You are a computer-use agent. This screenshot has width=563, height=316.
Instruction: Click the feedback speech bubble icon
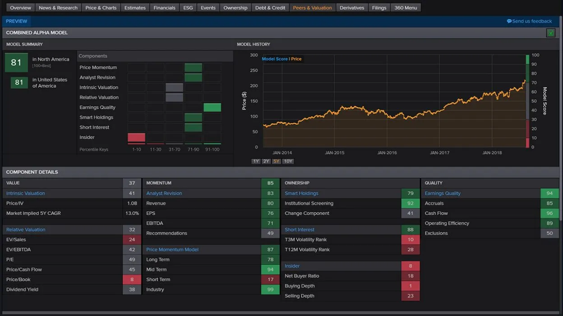509,21
